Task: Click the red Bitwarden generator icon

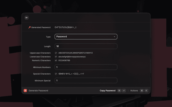Action: [25, 91]
